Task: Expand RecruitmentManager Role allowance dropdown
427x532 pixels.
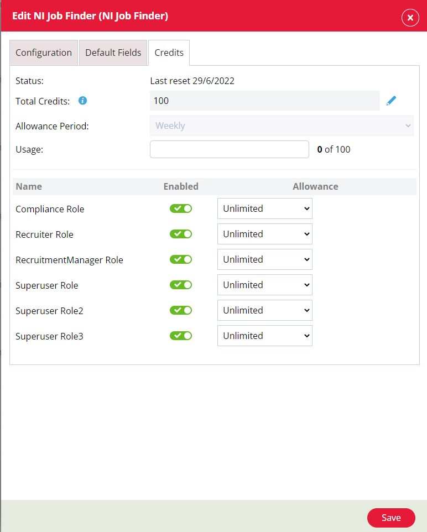Action: coord(265,259)
